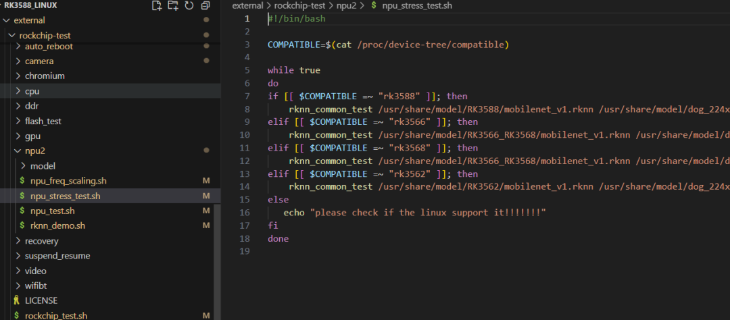This screenshot has height=320, width=730.
Task: Click the shell icon beside npu_freq_scaling.sh
Action: (x=22, y=181)
